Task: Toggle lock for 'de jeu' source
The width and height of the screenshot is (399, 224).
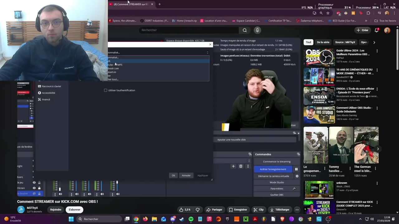Action: (x=39, y=183)
